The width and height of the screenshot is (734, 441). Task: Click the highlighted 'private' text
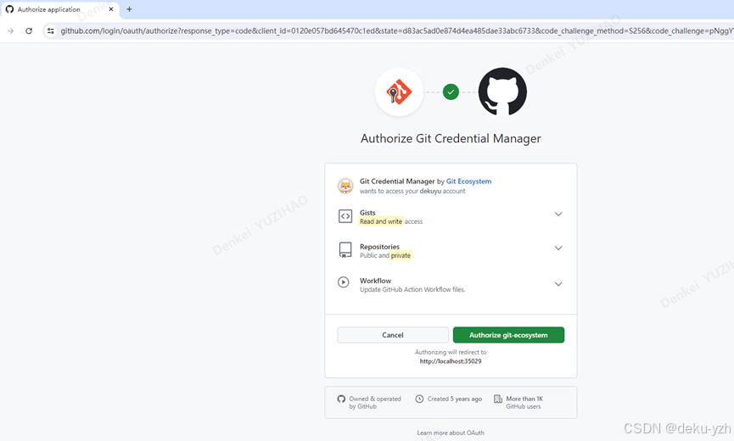tap(401, 255)
